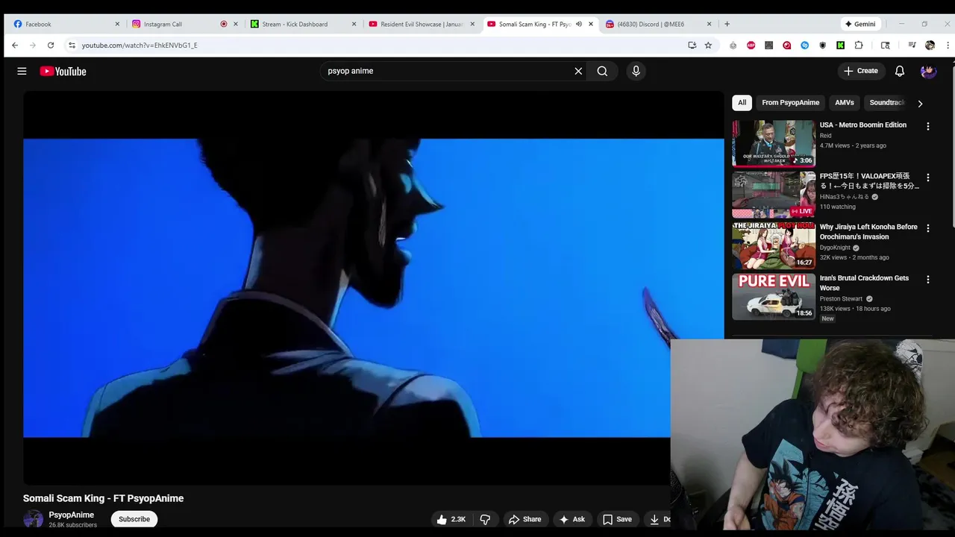Open more options for USA Metro Boomin video
Viewport: 955px width, 537px height.
(x=928, y=127)
